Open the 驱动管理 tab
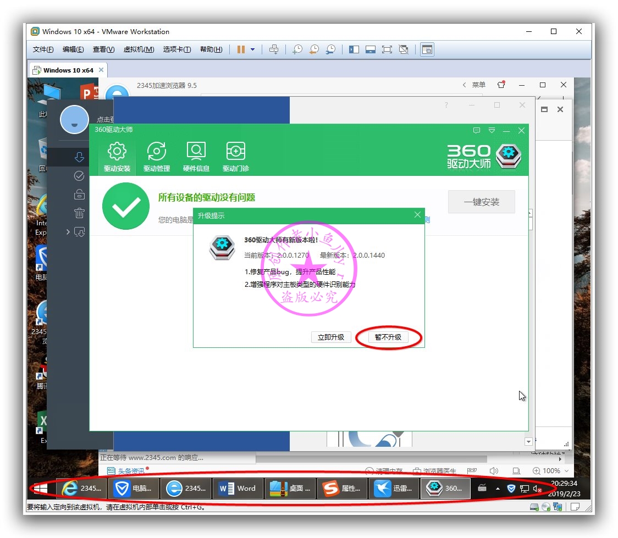618x538 pixels. click(157, 157)
